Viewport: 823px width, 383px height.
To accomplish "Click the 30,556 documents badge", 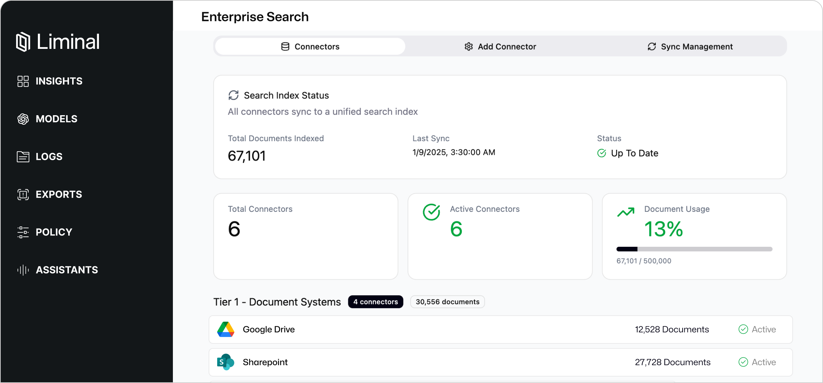I will tap(447, 302).
